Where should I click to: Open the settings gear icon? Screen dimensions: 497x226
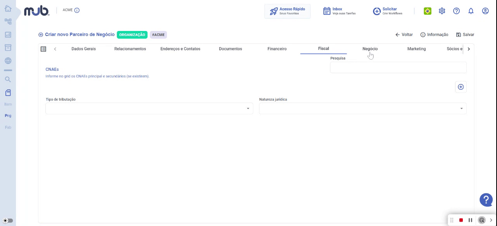(x=442, y=11)
